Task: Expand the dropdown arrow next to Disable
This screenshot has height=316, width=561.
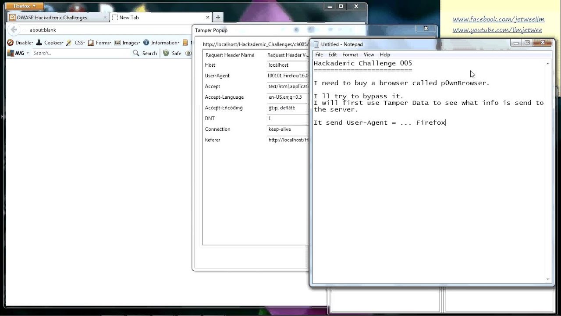Action: point(32,43)
